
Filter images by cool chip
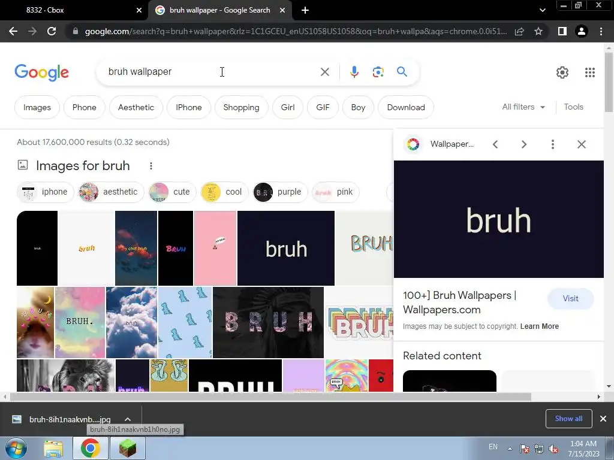click(224, 192)
